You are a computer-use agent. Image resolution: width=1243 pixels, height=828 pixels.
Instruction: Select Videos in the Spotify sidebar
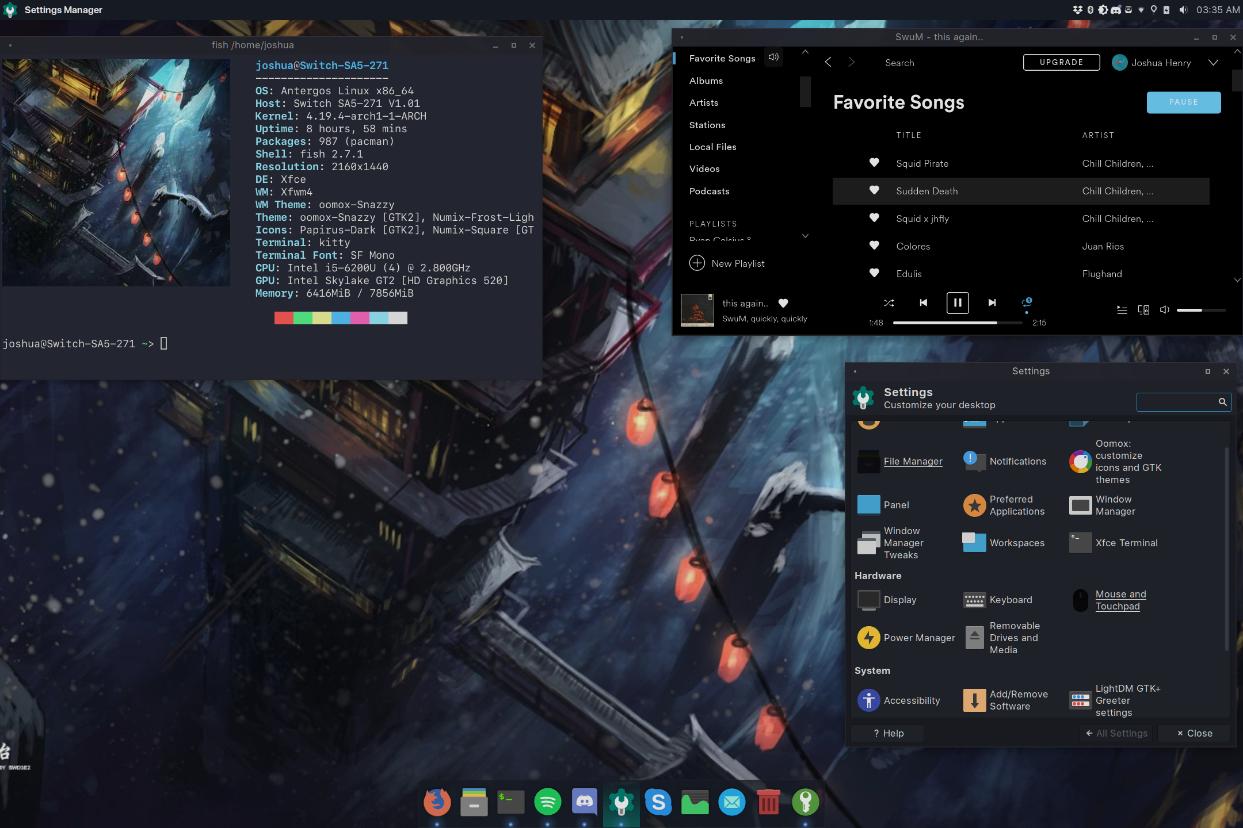(704, 168)
